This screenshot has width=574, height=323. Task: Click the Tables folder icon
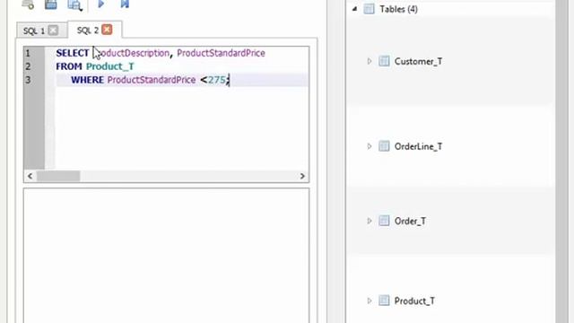point(369,9)
